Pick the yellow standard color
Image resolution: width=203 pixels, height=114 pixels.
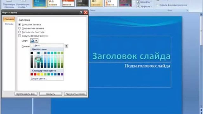pos(42,74)
